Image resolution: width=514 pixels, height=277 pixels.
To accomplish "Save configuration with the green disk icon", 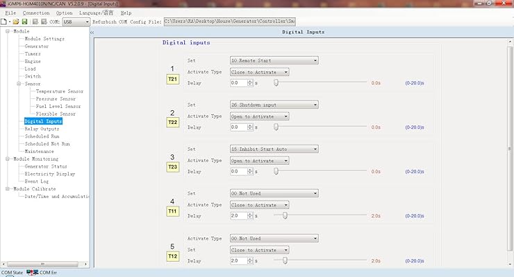I will pyautogui.click(x=24, y=21).
